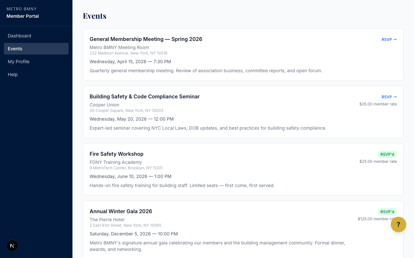This screenshot has height=258, width=414.
Task: Click RSVP'd badge for Annual Winter Gala
Action: click(x=387, y=212)
